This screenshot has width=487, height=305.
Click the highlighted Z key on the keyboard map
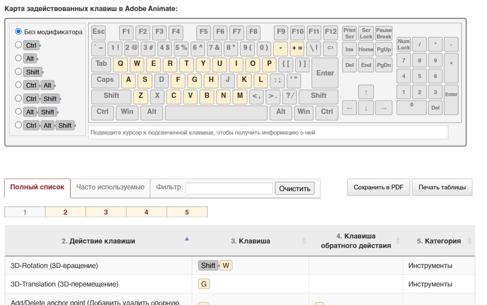141,97
